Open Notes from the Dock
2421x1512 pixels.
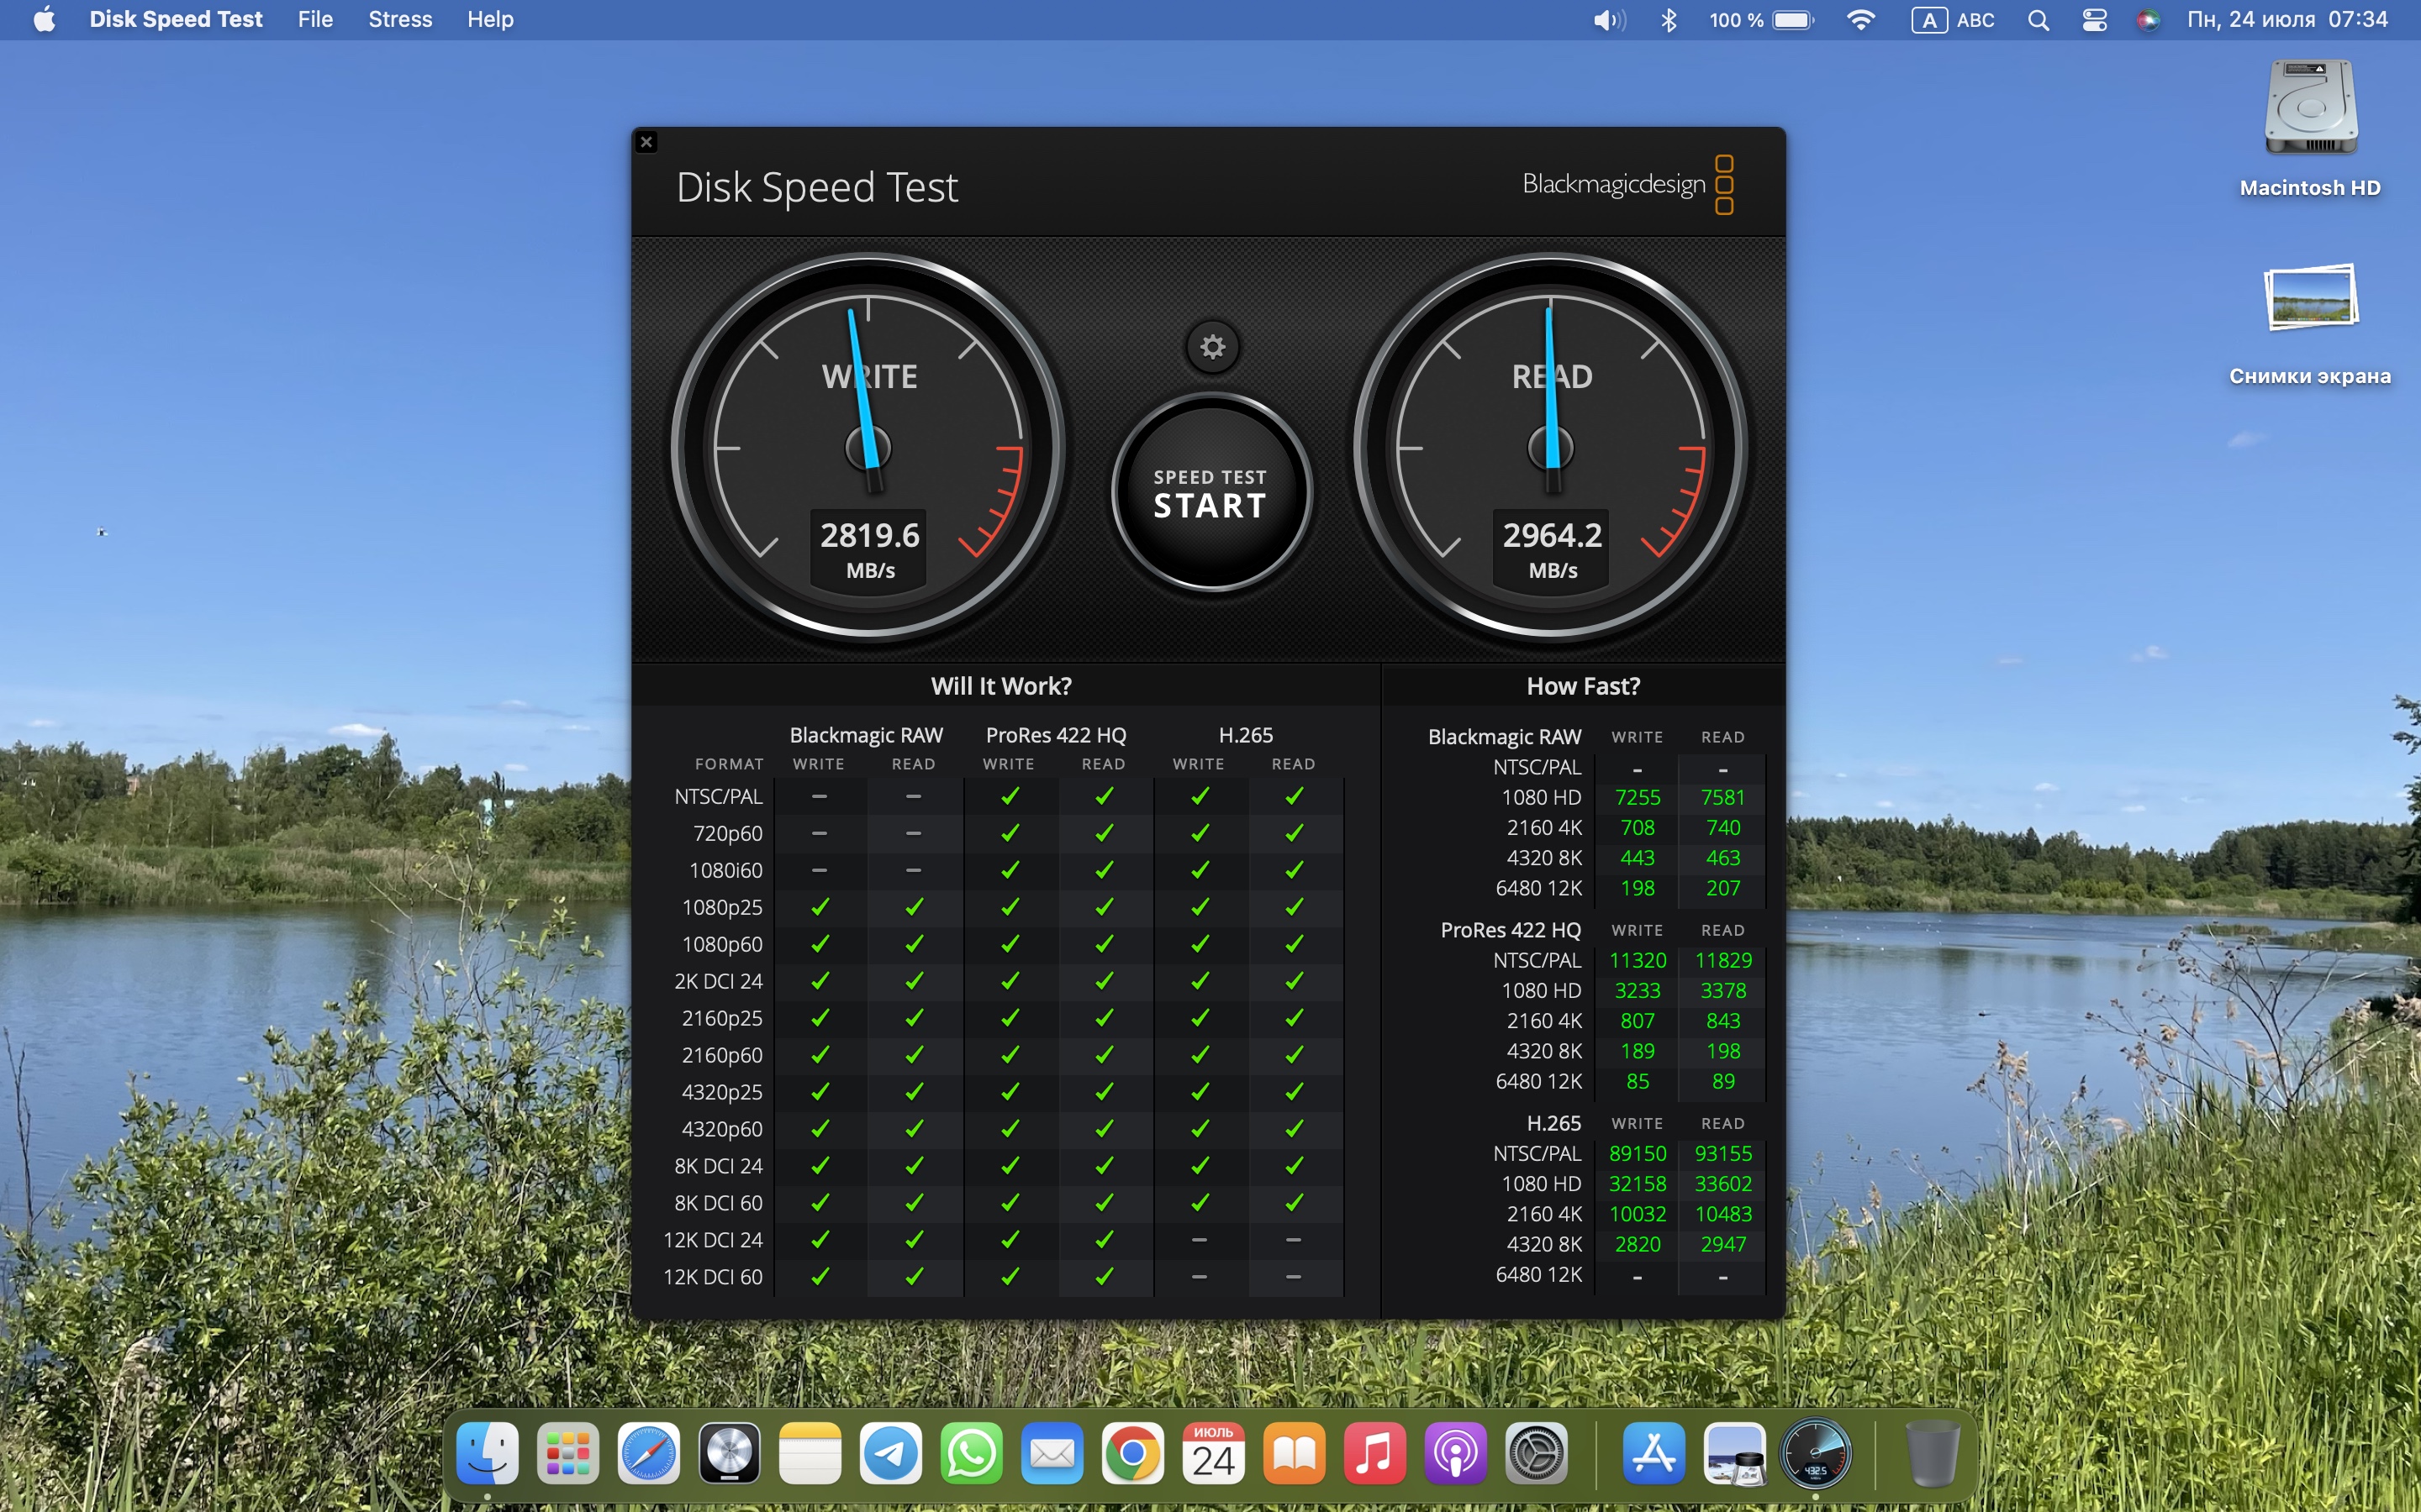(810, 1453)
